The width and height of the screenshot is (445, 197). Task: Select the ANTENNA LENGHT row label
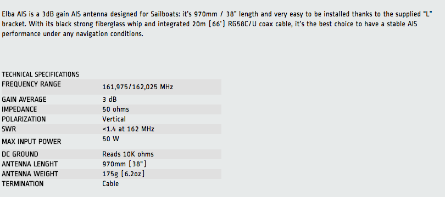click(x=30, y=164)
